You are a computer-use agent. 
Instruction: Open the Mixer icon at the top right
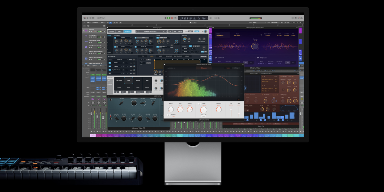pos(293,18)
